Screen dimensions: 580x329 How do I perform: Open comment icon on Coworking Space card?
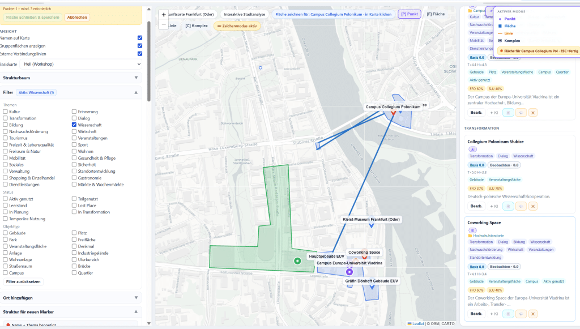pos(521,314)
